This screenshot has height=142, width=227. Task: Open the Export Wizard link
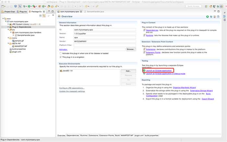208,99
